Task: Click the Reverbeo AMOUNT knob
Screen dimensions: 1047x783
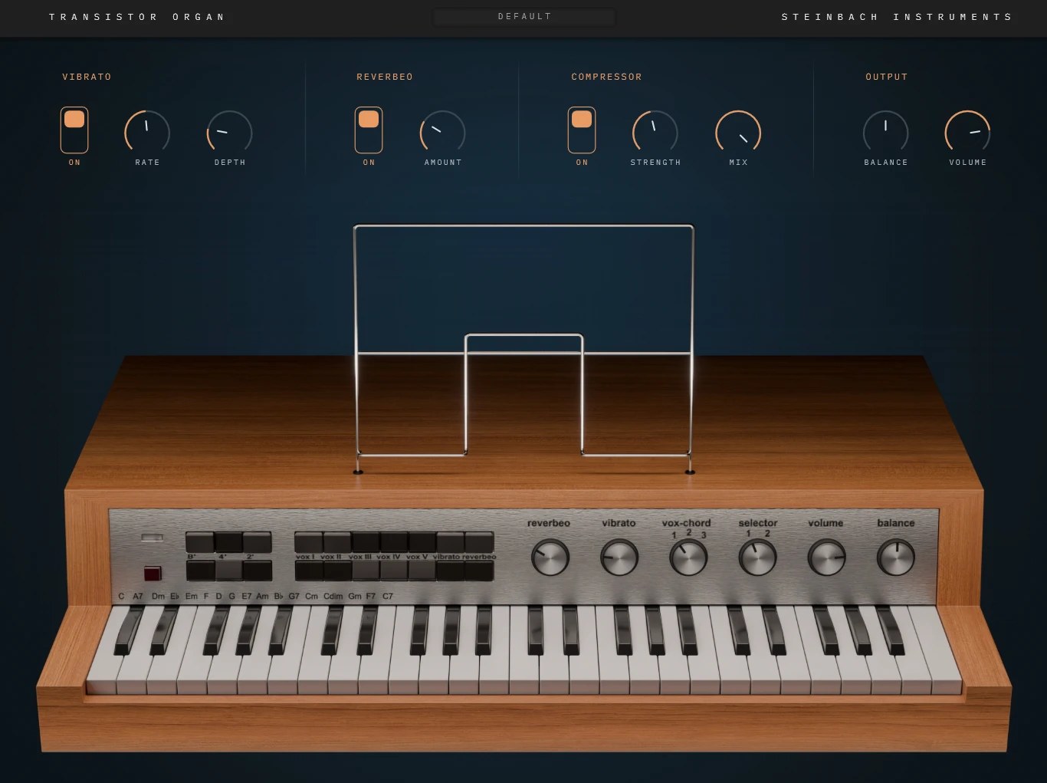Action: point(443,132)
